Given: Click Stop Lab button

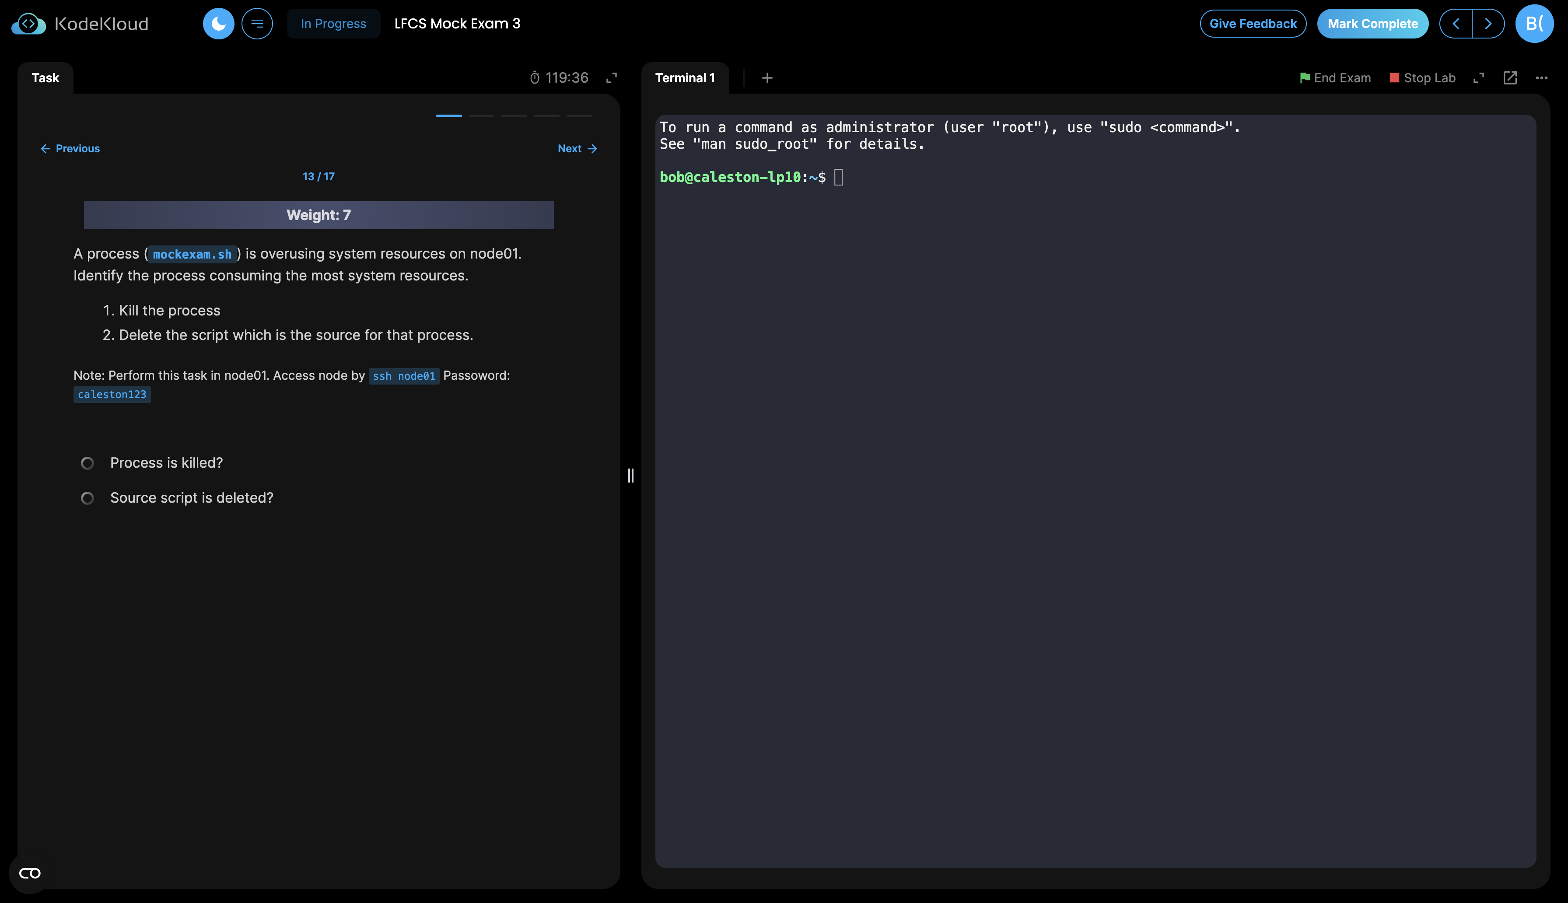Looking at the screenshot, I should tap(1422, 77).
